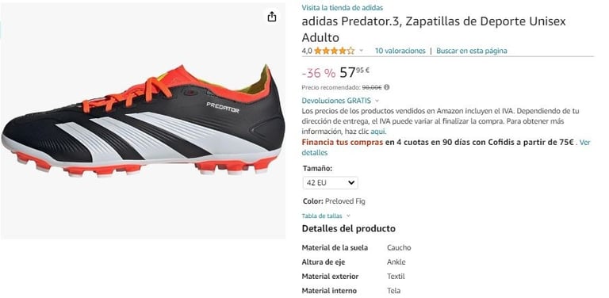This screenshot has width=609, height=298.
Task: Click the info icon beside Precio recomendado
Action: tap(387, 88)
